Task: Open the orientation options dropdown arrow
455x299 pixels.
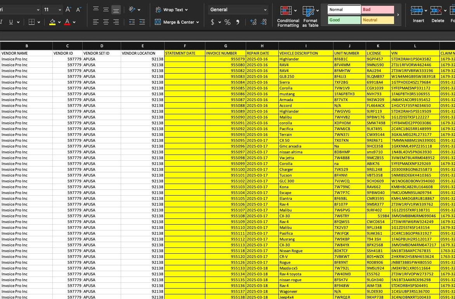Action: coord(139,10)
